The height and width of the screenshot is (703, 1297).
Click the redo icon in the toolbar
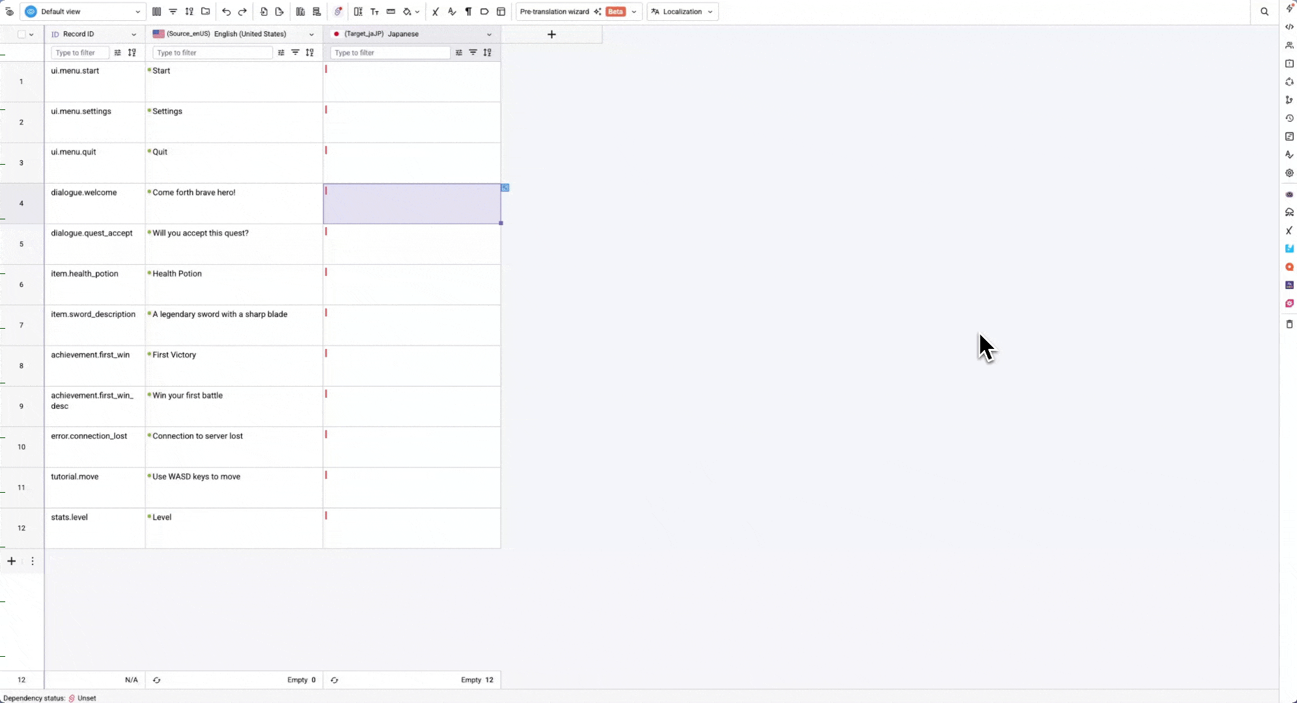[x=242, y=11]
